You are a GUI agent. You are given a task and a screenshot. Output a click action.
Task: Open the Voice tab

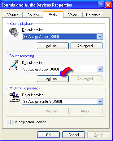tap(72, 15)
